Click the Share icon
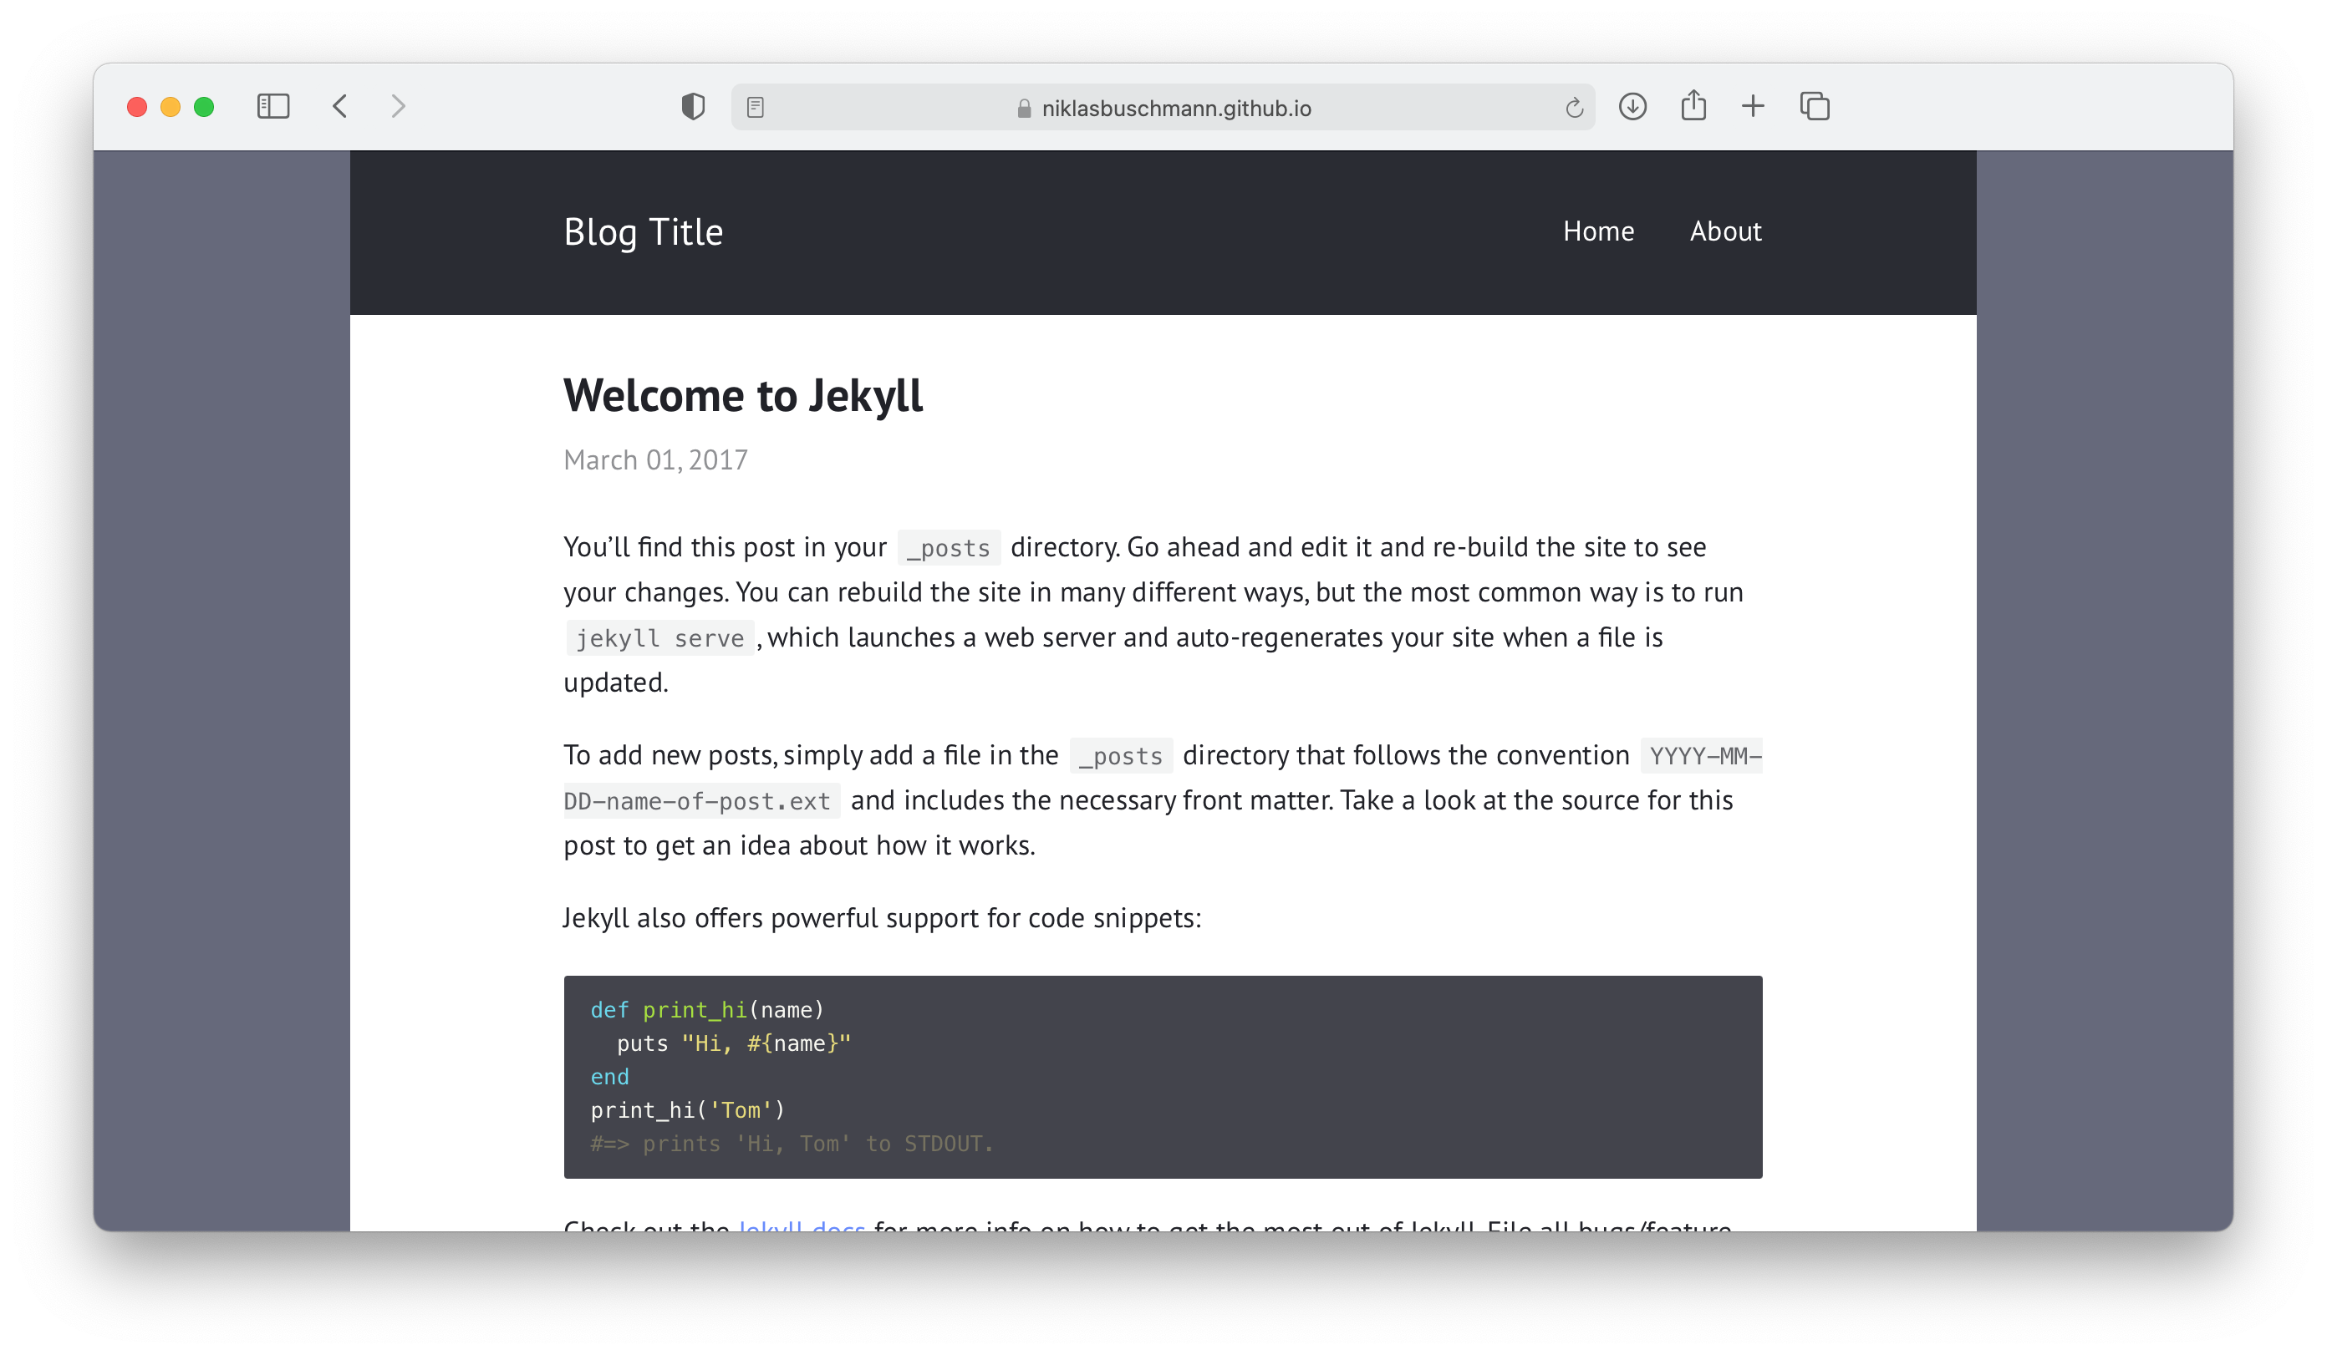The height and width of the screenshot is (1355, 2327). [x=1693, y=105]
